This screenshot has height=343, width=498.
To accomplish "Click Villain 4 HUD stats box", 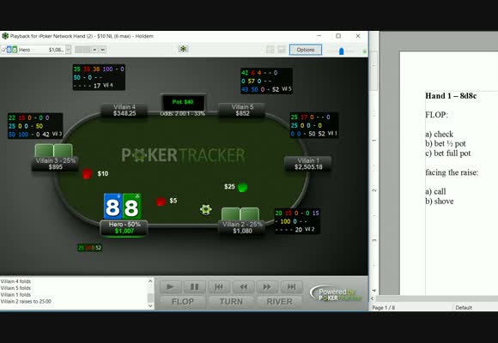I will (99, 77).
